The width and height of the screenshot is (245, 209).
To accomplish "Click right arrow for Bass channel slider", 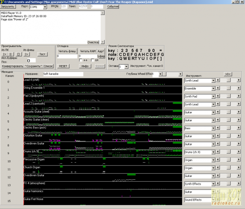I will 239,128.
